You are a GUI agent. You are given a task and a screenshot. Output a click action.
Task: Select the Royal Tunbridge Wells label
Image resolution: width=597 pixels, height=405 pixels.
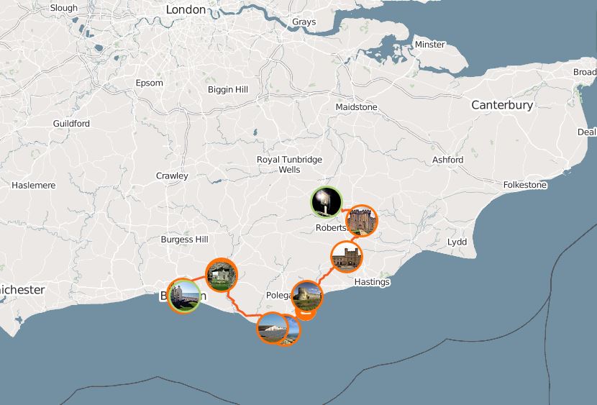coord(289,165)
